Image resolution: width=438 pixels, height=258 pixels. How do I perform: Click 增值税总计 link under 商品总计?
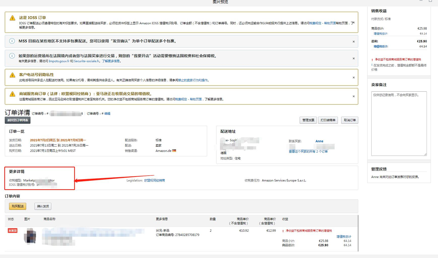click(381, 34)
